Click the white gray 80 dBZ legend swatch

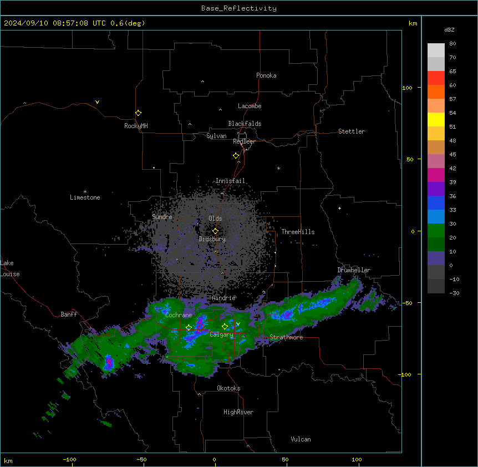point(436,50)
